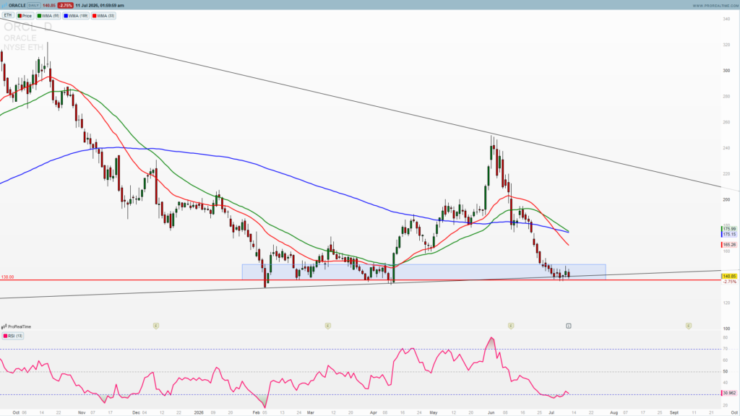Open the DAILY timeframe selector
Image resolution: width=740 pixels, height=416 pixels.
coord(33,6)
